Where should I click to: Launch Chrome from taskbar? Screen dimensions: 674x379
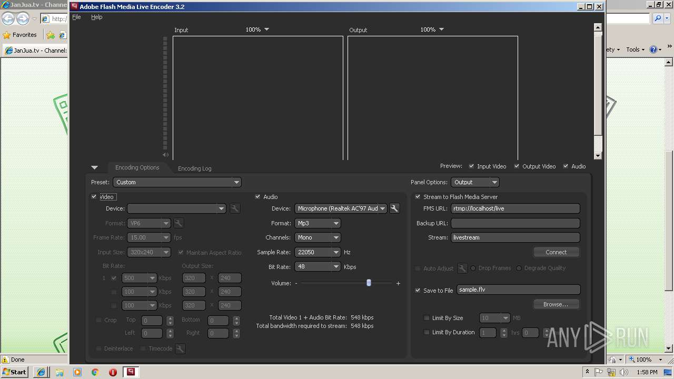click(x=95, y=372)
